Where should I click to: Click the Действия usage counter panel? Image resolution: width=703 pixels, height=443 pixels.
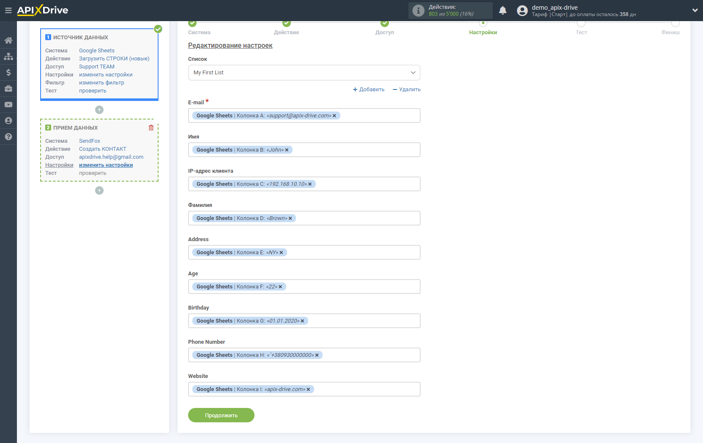click(451, 11)
